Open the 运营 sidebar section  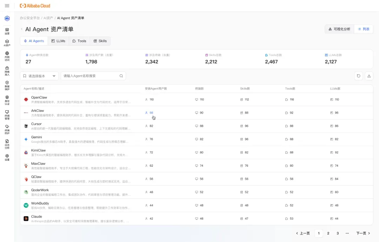(7, 32)
